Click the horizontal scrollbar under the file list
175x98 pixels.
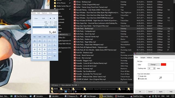pyautogui.click(x=100, y=82)
